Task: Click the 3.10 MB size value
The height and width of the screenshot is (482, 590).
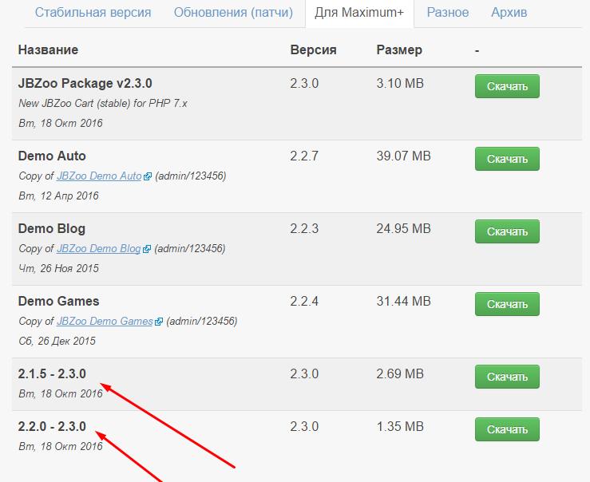Action: click(x=400, y=83)
